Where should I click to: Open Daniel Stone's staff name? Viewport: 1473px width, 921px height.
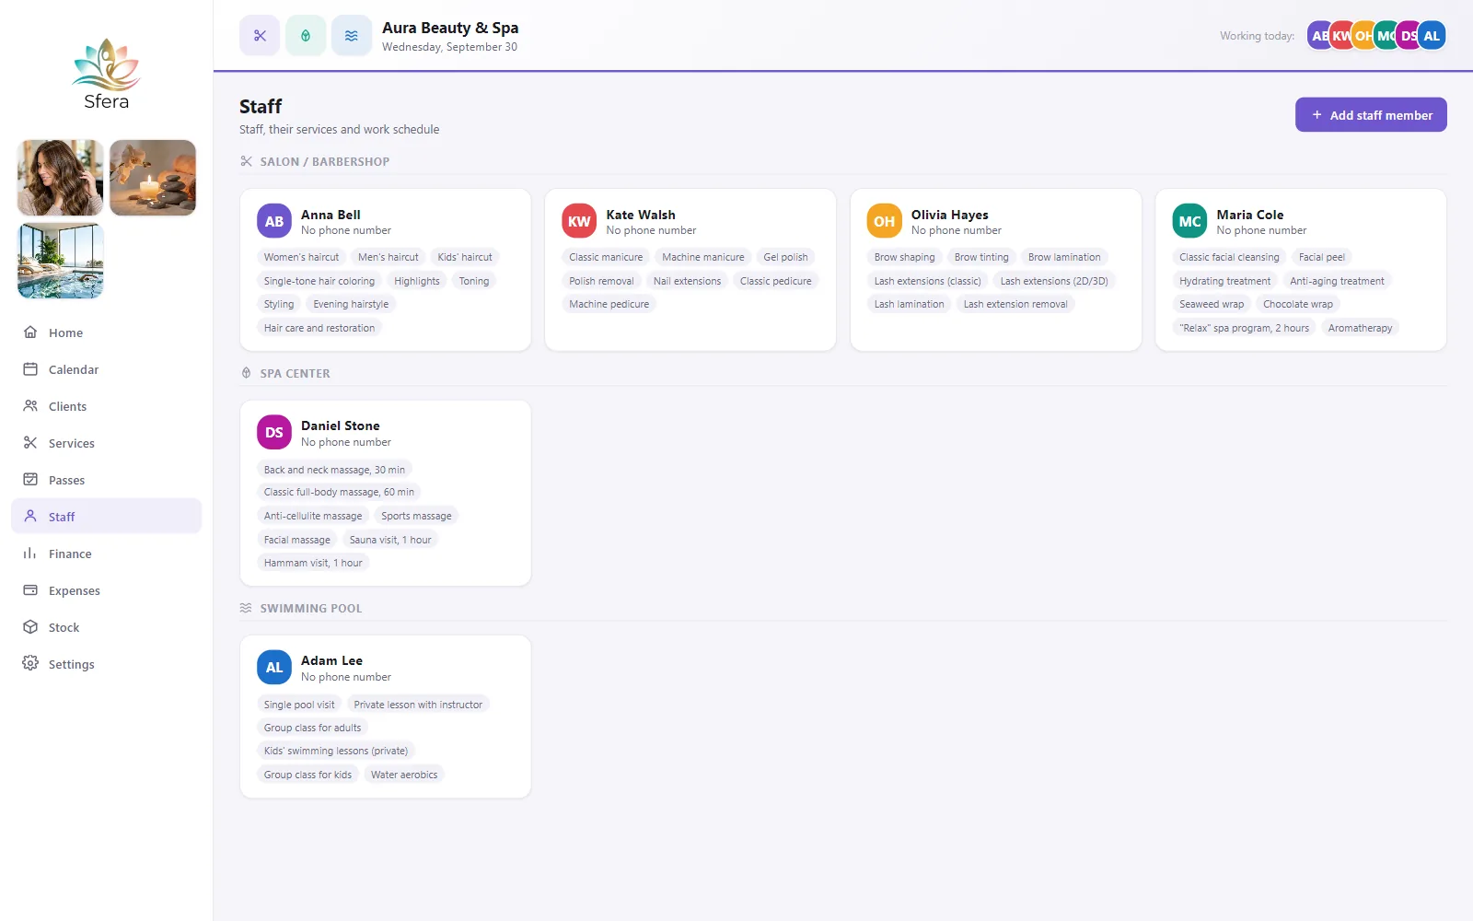(341, 426)
